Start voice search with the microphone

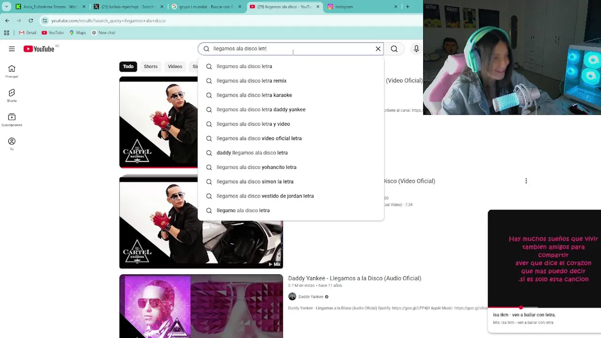click(416, 49)
